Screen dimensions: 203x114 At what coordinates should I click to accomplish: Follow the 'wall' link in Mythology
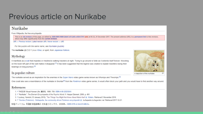point(28,61)
